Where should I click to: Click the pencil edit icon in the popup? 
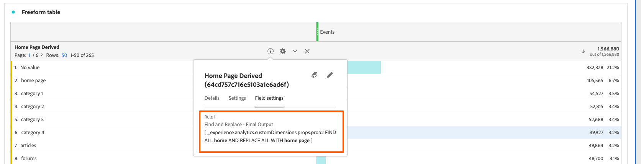point(330,75)
